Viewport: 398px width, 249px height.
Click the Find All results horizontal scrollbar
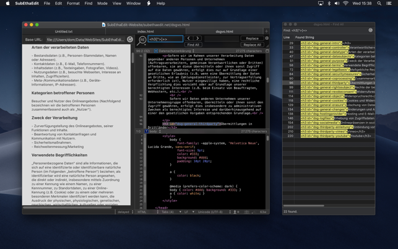coord(303,206)
